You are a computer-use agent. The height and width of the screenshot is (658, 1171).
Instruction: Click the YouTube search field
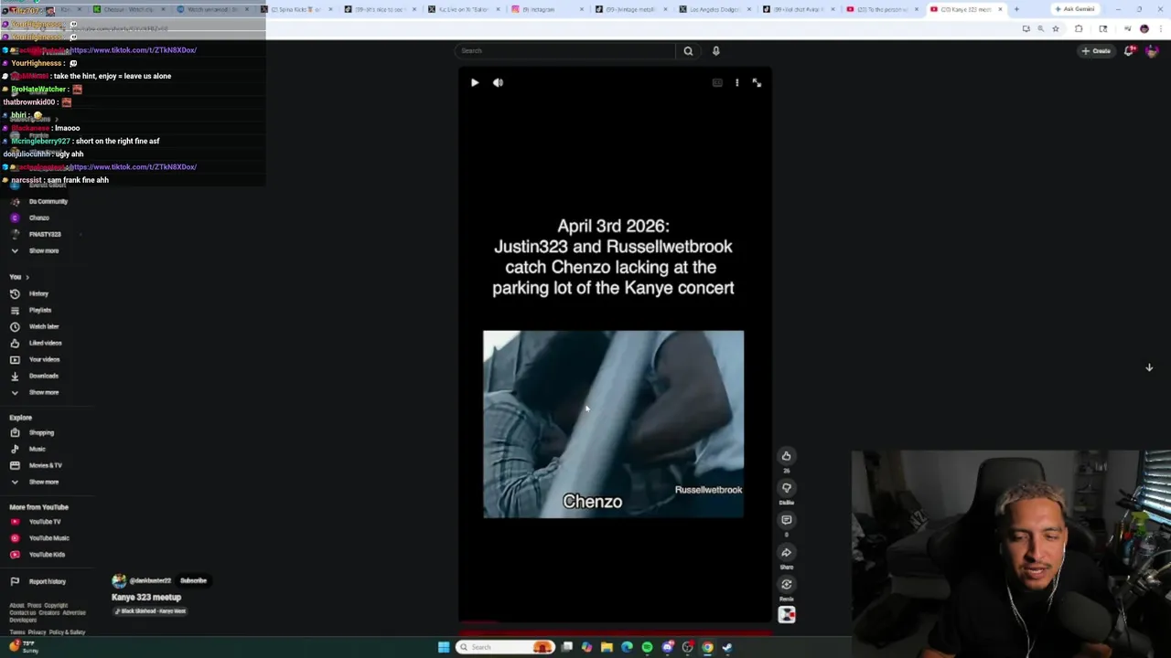coord(565,51)
